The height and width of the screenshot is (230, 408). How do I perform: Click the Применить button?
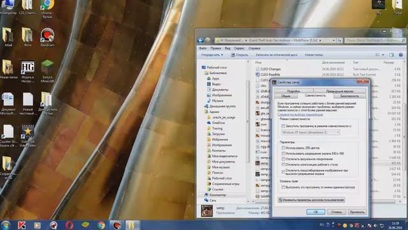pos(357,211)
